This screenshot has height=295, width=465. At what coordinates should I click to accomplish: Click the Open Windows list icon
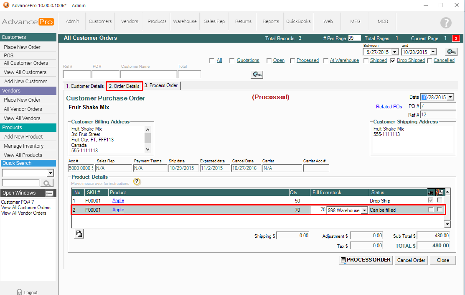[49, 193]
